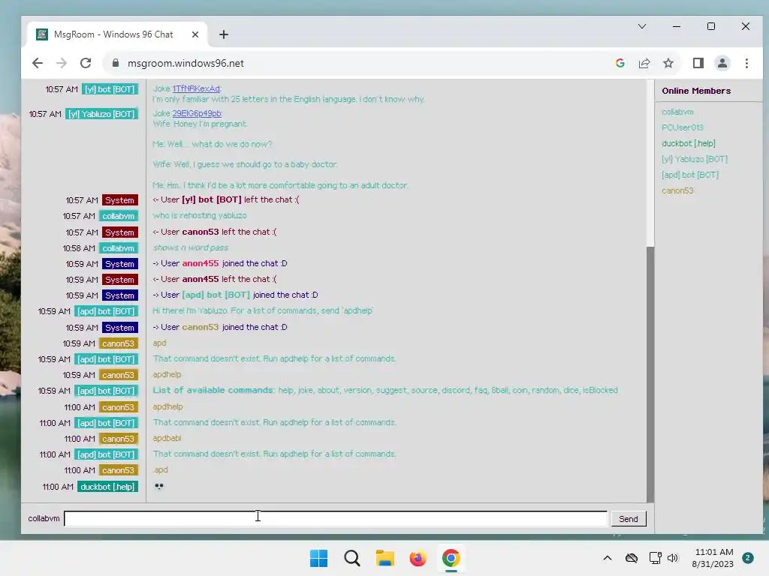Click the duckbot emoji message
The height and width of the screenshot is (576, 769).
click(159, 486)
